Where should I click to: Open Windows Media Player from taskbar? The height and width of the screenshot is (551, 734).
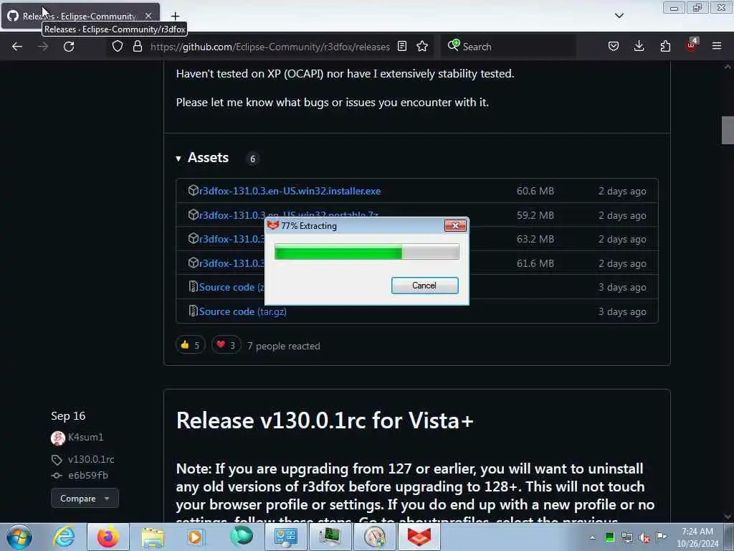196,537
